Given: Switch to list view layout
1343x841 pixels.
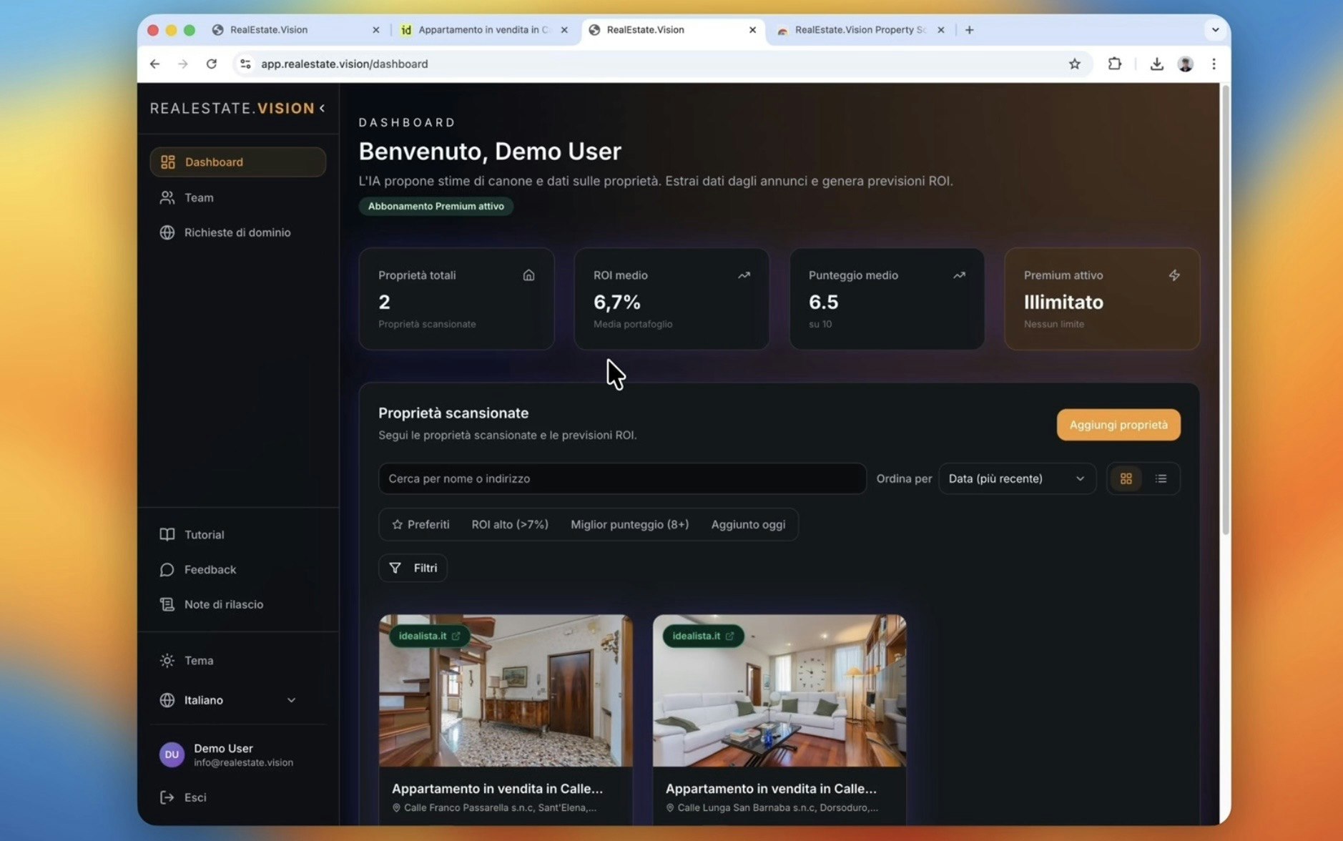Looking at the screenshot, I should click(x=1160, y=478).
